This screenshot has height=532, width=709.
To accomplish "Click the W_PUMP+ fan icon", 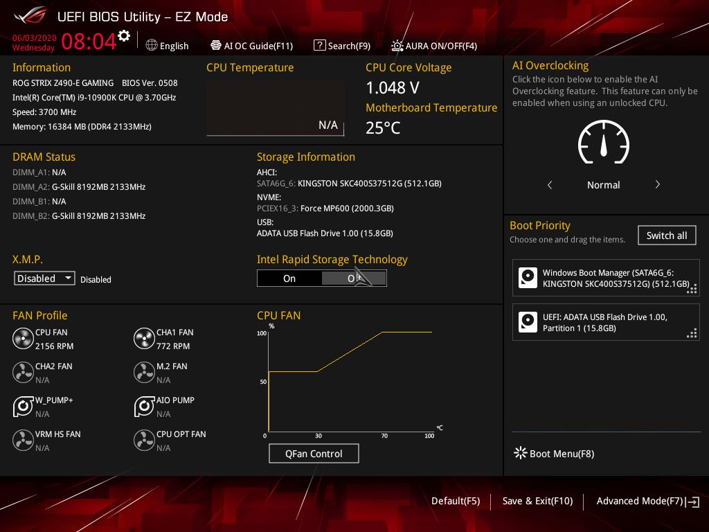I will click(x=23, y=406).
